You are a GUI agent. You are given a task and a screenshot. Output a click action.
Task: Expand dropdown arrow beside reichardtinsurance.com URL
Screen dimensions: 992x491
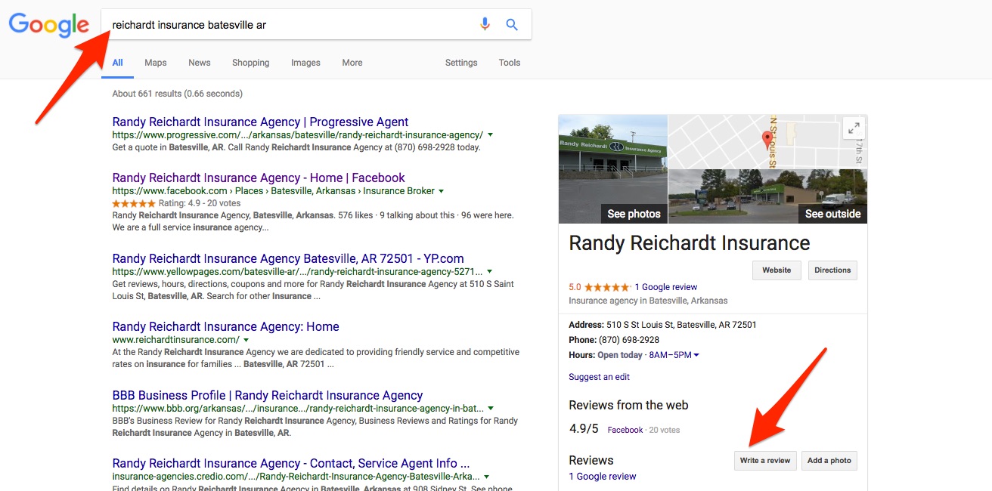click(247, 340)
